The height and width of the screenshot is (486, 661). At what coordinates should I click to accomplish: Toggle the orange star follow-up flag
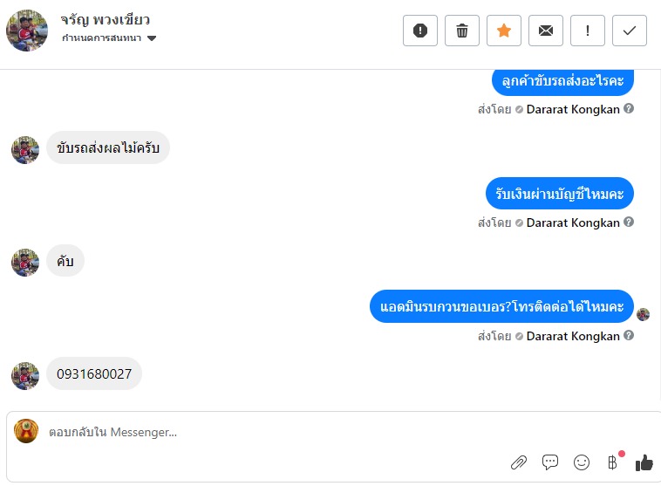pos(504,31)
